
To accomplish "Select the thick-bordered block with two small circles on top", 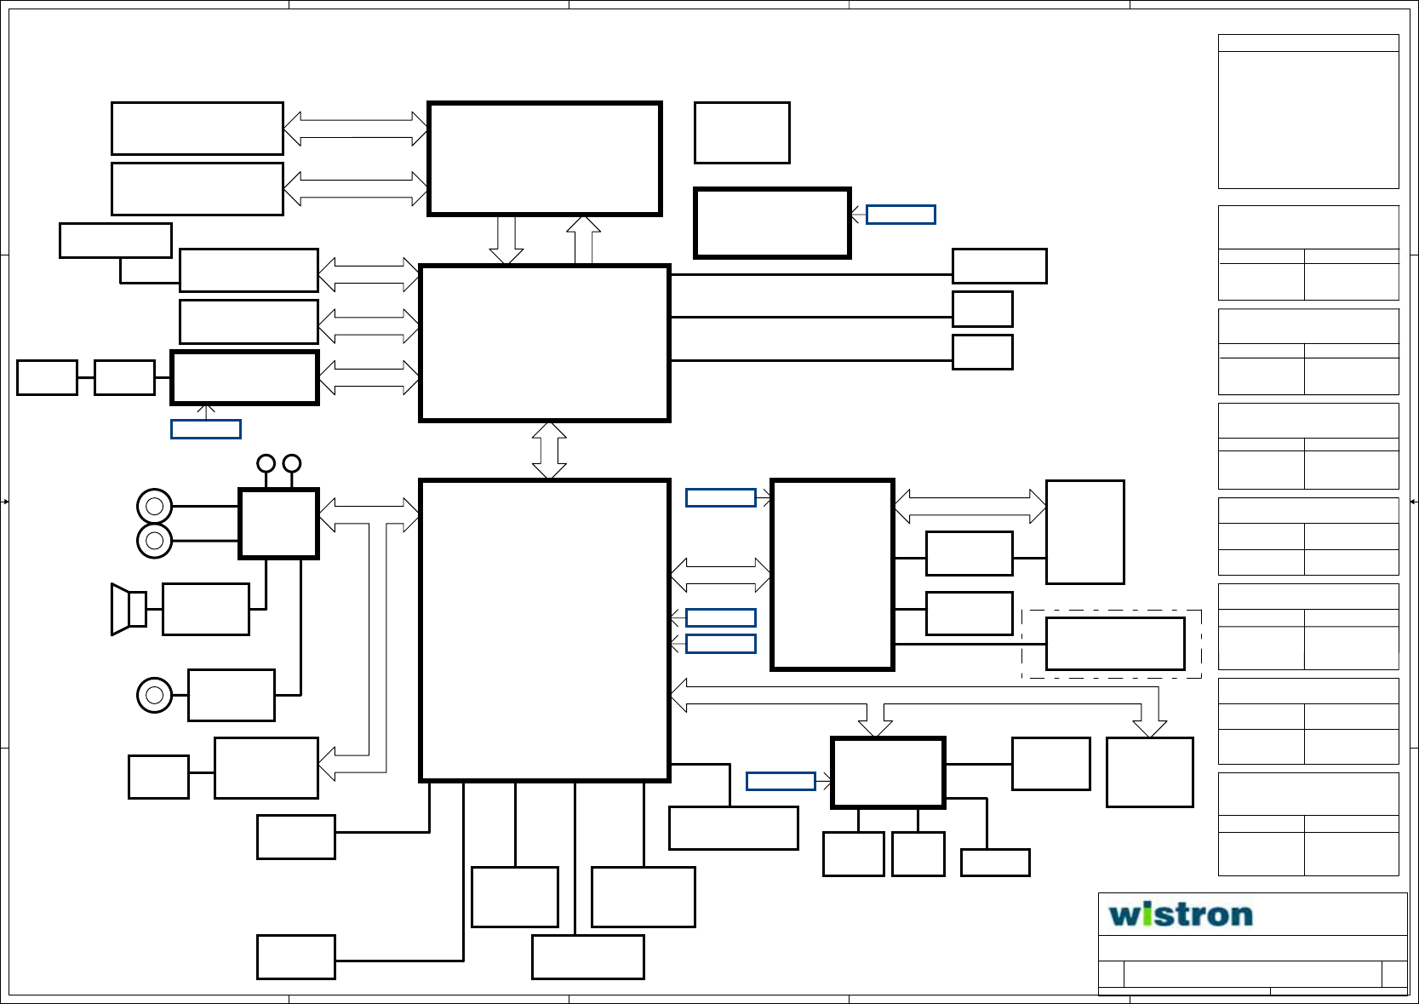I will coord(279,524).
